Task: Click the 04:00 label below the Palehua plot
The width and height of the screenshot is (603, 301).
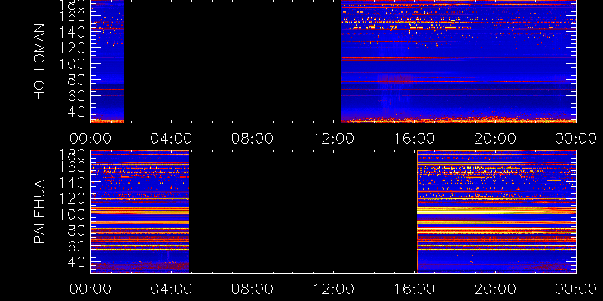Action: (x=172, y=289)
